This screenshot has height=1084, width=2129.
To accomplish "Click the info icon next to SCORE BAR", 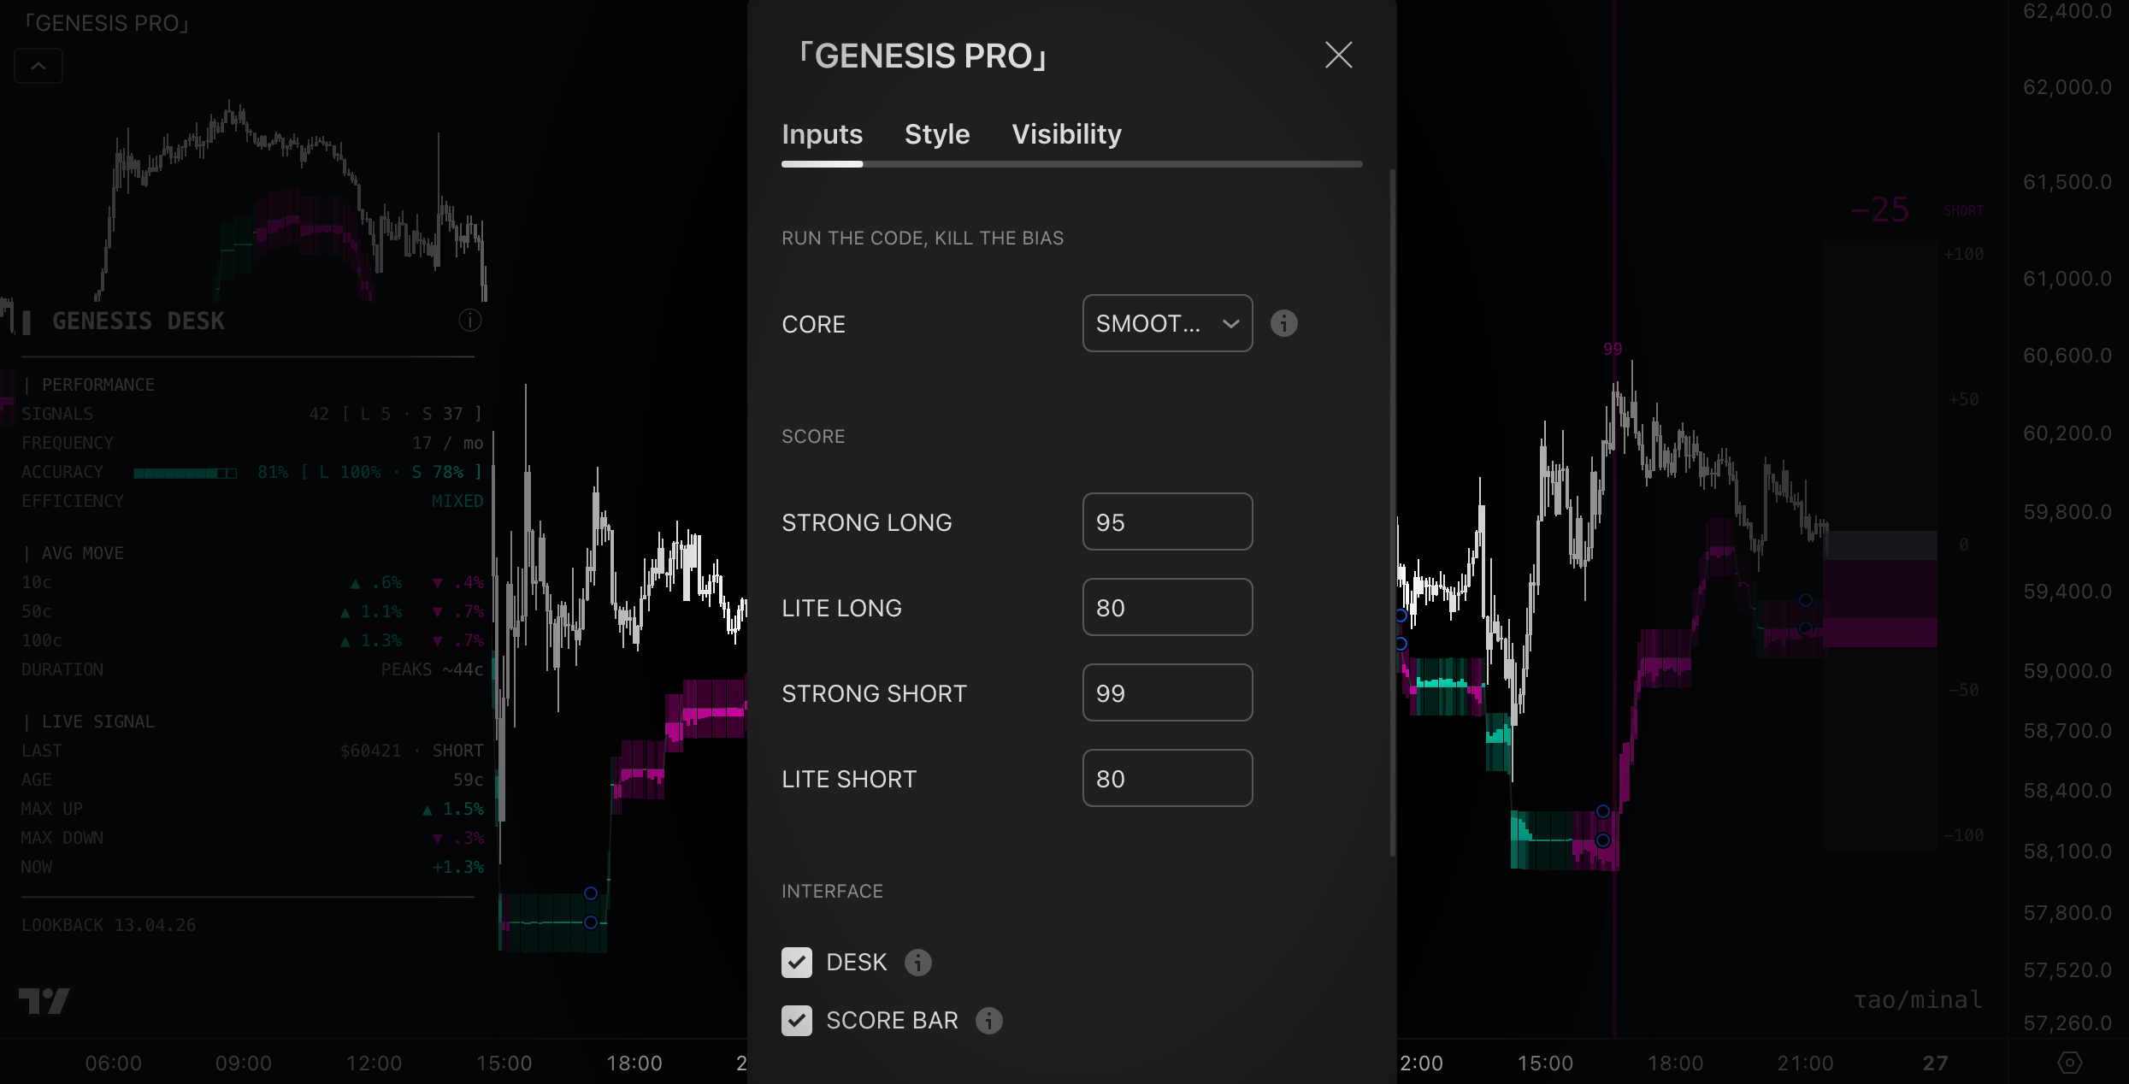I will pyautogui.click(x=989, y=1021).
